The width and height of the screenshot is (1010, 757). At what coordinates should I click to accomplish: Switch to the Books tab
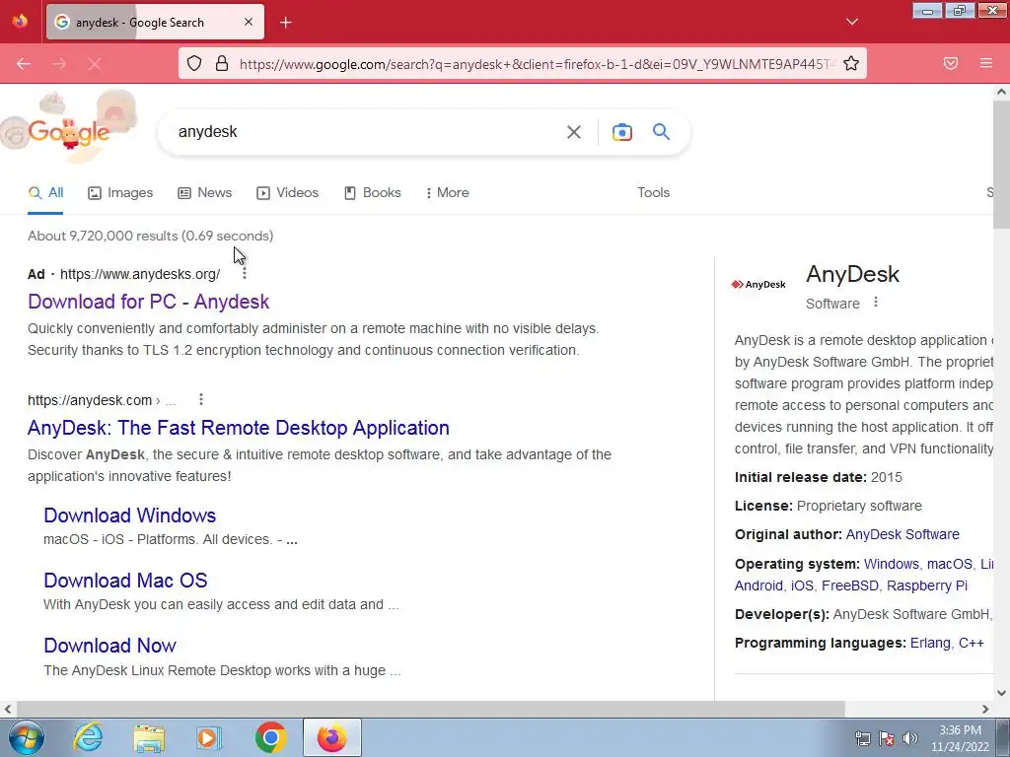[372, 193]
